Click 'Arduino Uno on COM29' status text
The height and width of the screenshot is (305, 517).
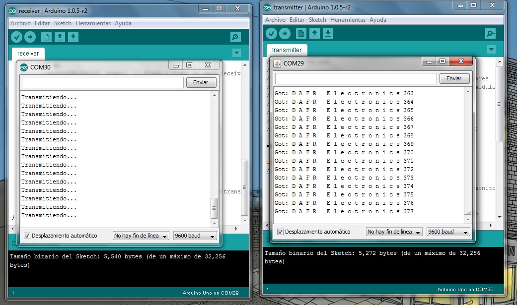click(x=211, y=293)
